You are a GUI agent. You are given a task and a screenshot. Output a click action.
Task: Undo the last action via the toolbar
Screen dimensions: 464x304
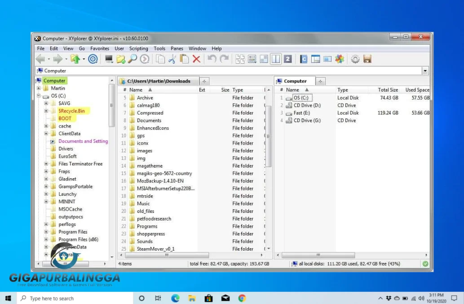point(211,58)
